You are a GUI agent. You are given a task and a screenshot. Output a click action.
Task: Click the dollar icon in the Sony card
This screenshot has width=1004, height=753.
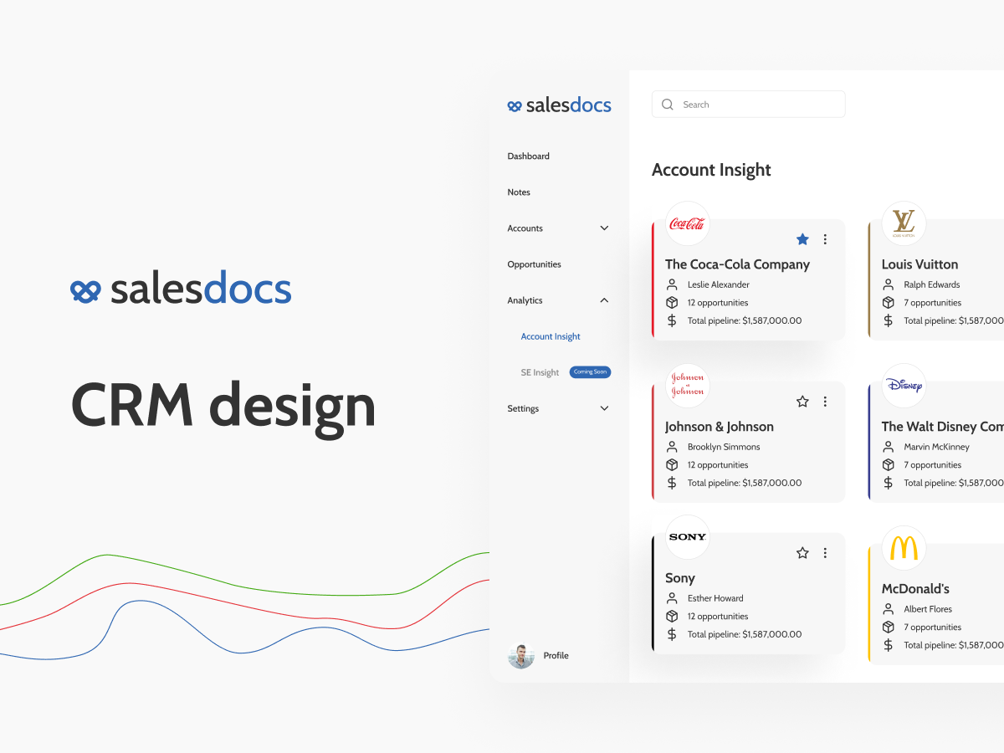(x=672, y=634)
